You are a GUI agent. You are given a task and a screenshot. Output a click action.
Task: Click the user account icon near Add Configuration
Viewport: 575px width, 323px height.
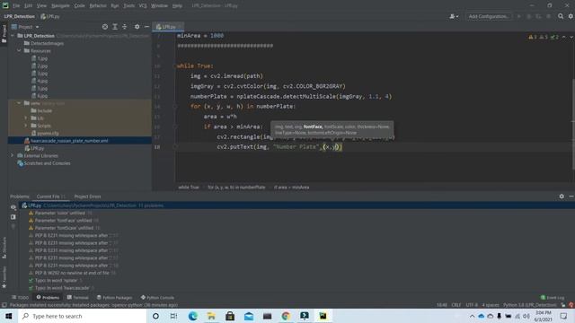click(x=454, y=16)
